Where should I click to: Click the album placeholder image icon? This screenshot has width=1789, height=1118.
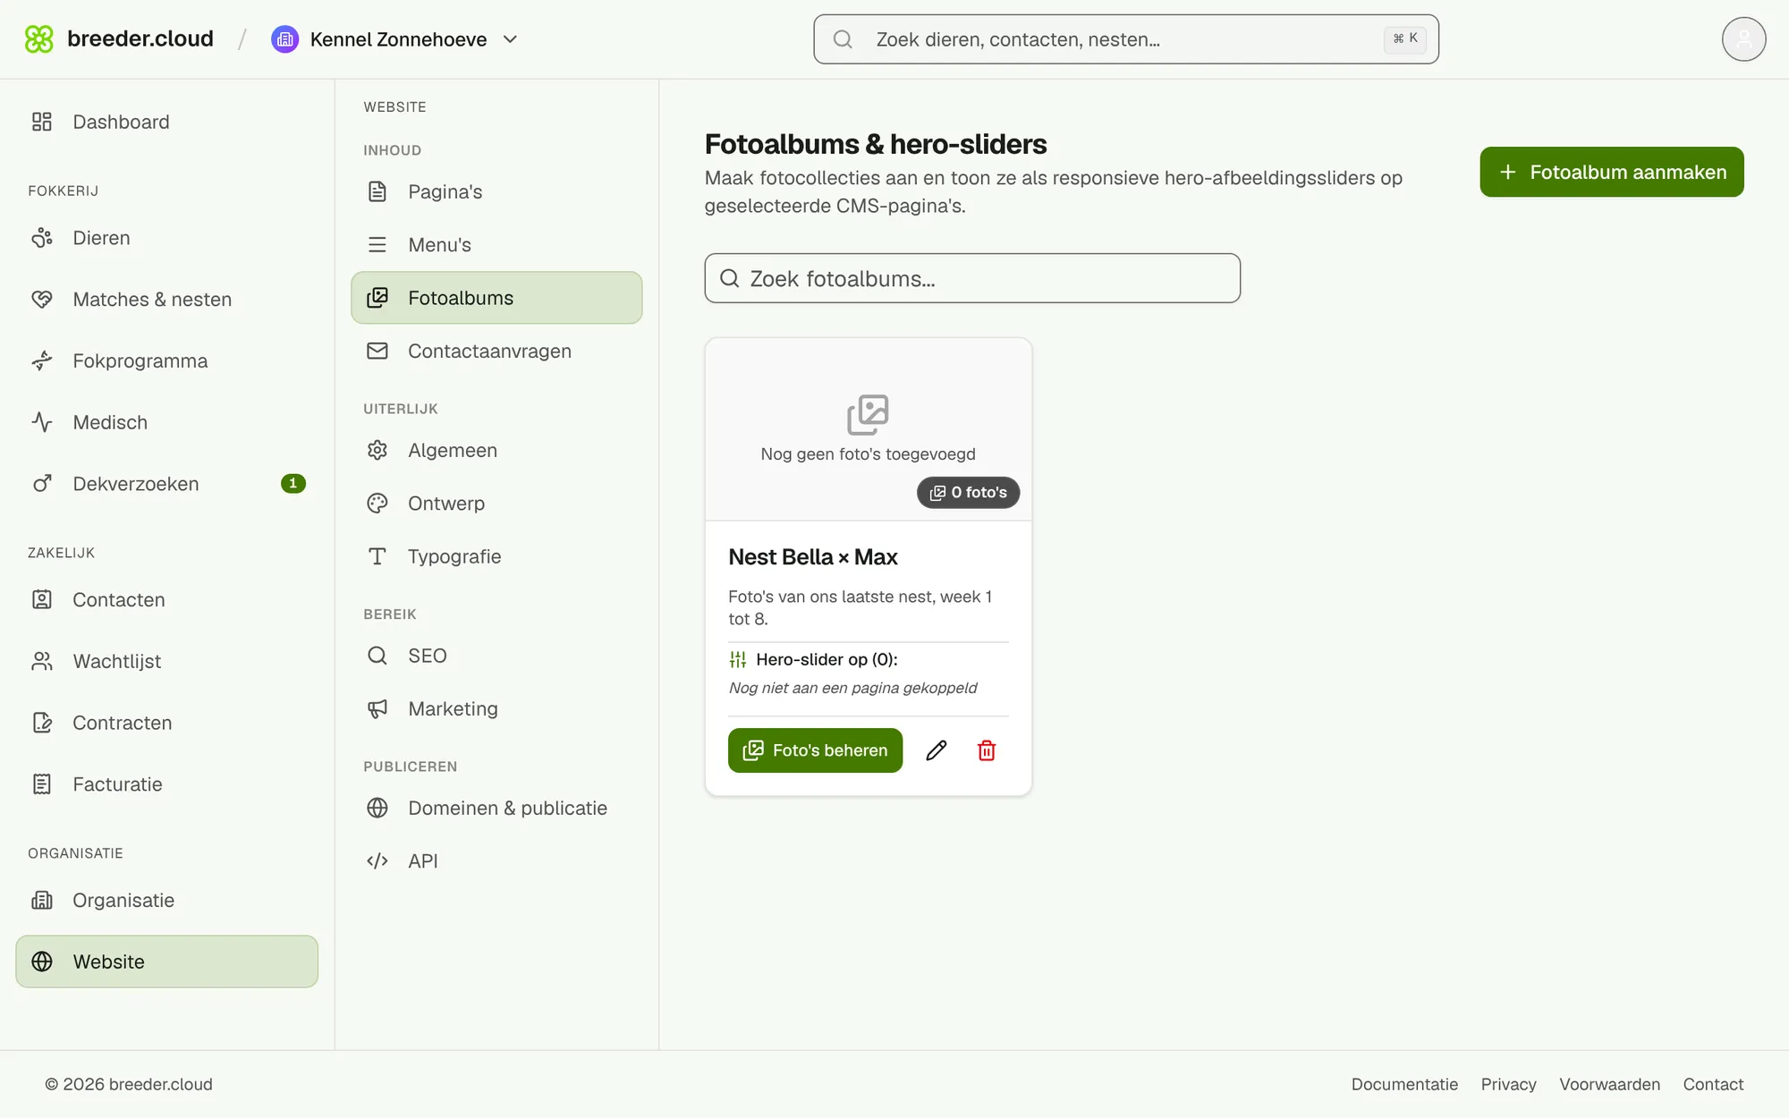click(x=868, y=414)
